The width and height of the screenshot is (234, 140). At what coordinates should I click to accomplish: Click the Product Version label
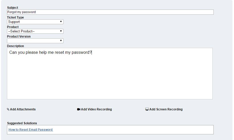(x=19, y=37)
